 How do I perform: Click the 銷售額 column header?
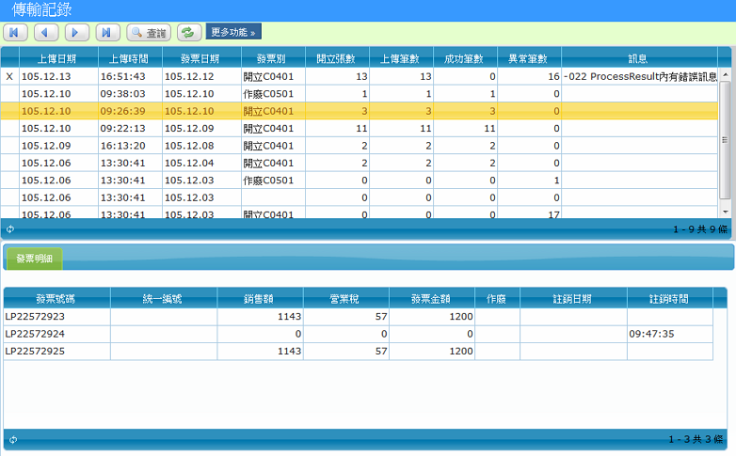coord(258,299)
